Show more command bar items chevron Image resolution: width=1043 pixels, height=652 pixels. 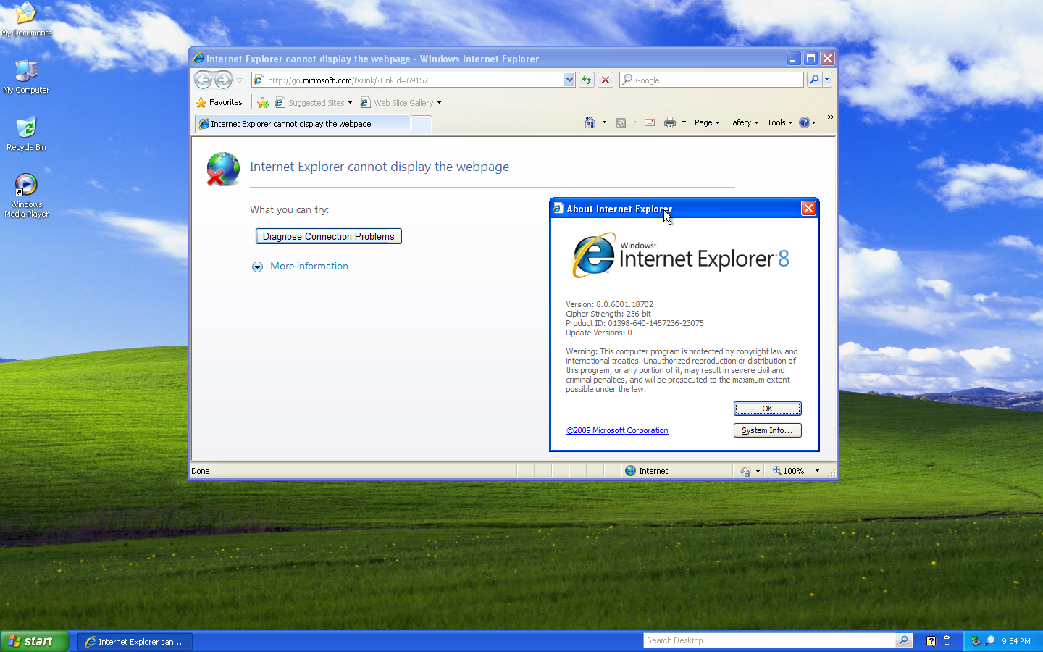coord(830,117)
